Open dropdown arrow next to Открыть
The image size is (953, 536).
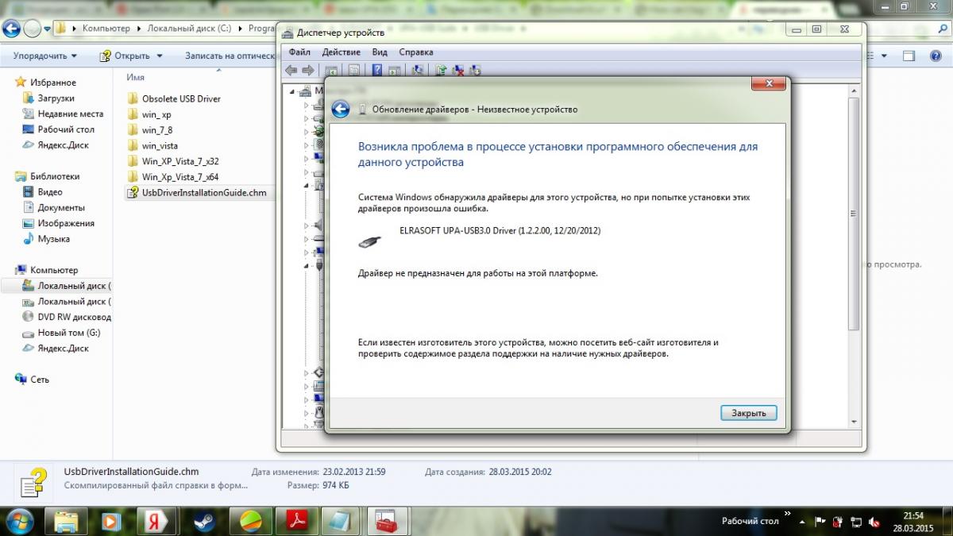160,56
